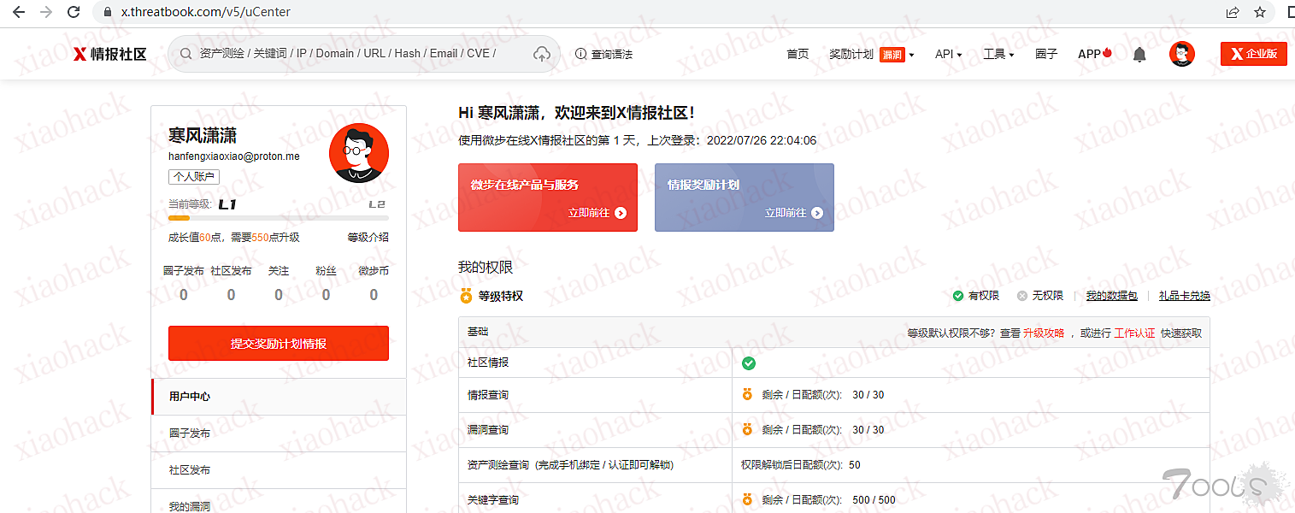Click the X 情报社区 logo
The image size is (1295, 513).
(109, 54)
